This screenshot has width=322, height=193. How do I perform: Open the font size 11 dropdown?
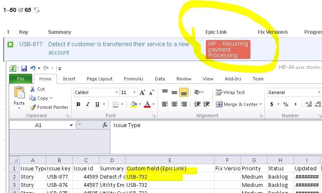[x=134, y=92]
